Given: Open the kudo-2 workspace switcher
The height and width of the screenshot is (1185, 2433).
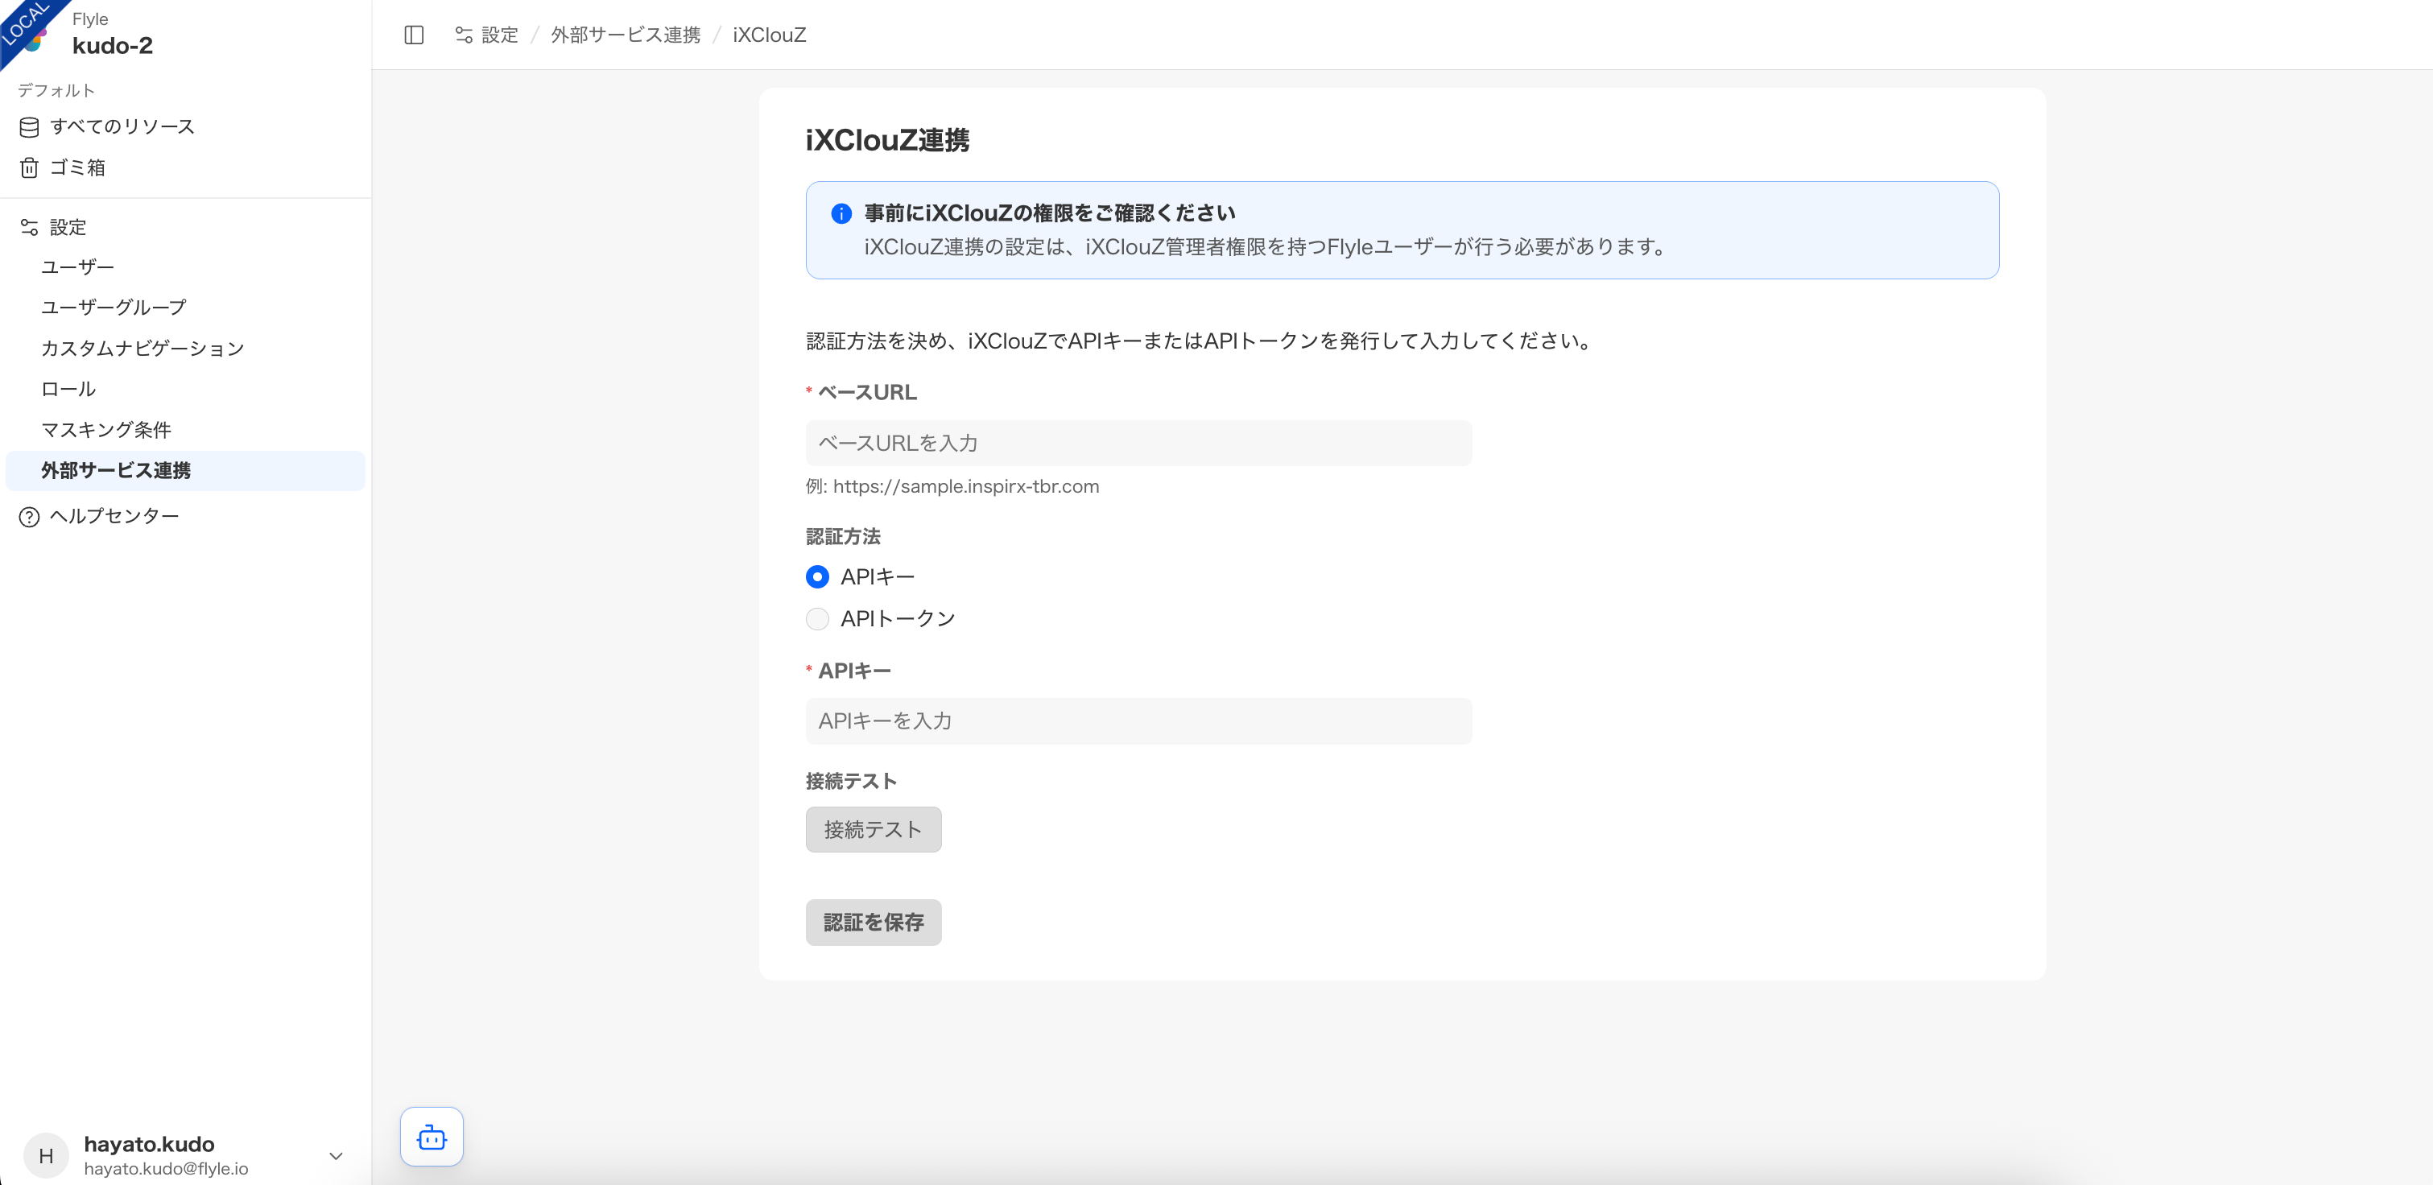Looking at the screenshot, I should pyautogui.click(x=113, y=45).
